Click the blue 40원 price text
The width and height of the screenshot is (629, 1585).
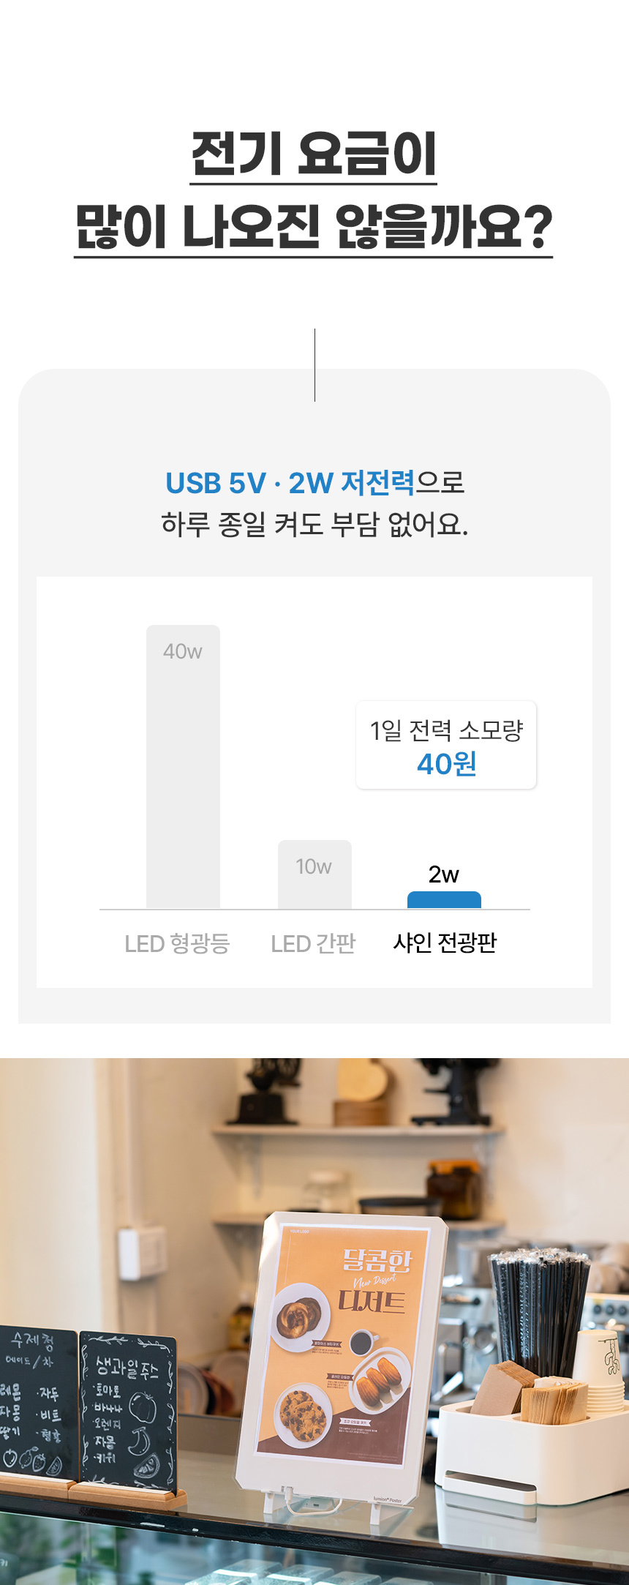pos(446,765)
